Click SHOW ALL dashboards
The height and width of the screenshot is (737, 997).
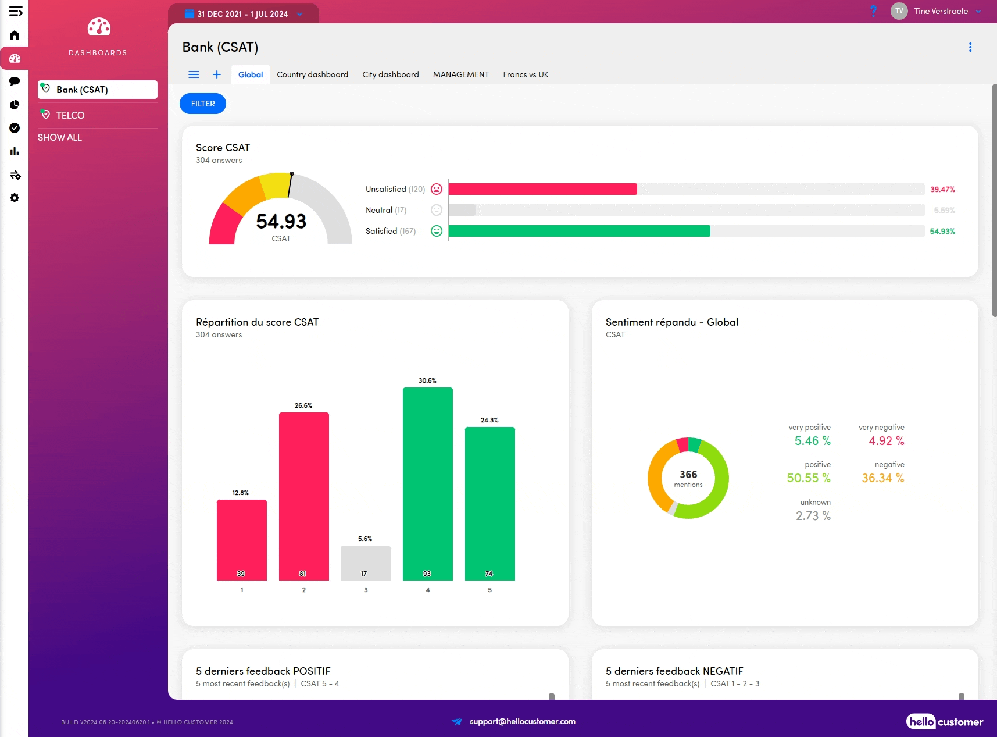(60, 137)
